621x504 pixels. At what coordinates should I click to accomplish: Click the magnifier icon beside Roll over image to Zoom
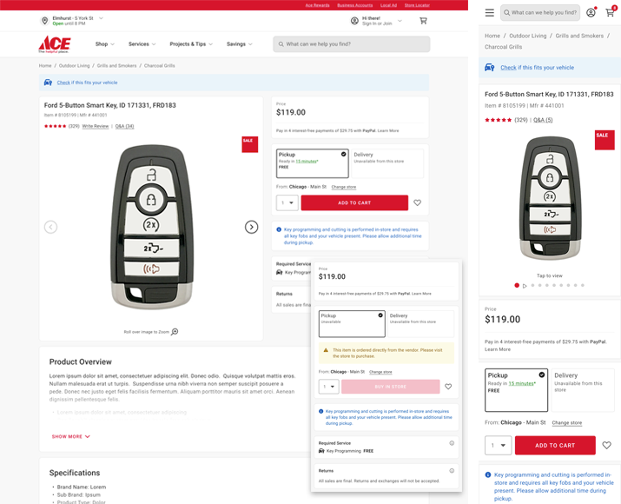tap(175, 332)
